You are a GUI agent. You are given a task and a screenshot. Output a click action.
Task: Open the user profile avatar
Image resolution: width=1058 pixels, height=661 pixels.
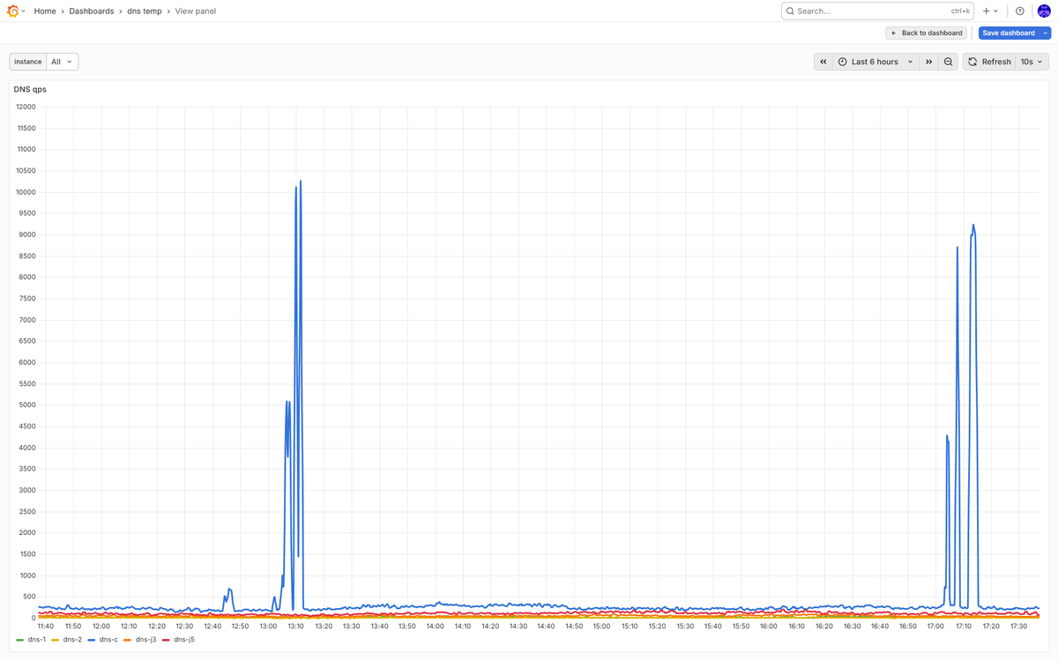[1044, 11]
